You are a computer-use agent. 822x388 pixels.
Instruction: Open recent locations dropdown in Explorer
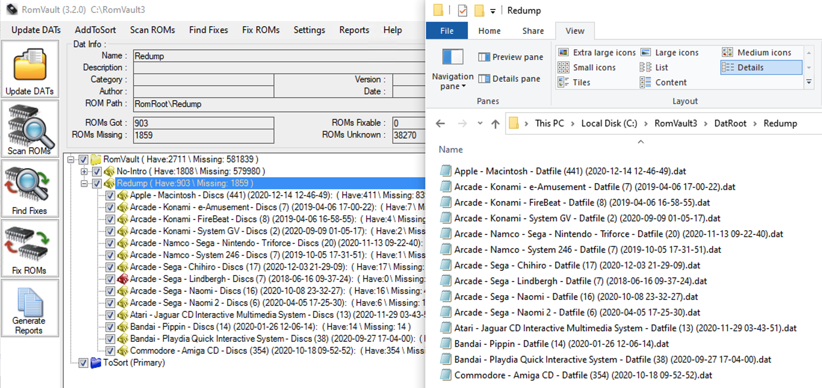(x=480, y=123)
